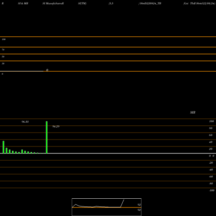Click the -80 label on MR axis
The height and width of the screenshot is (216, 216).
tap(211, 184)
